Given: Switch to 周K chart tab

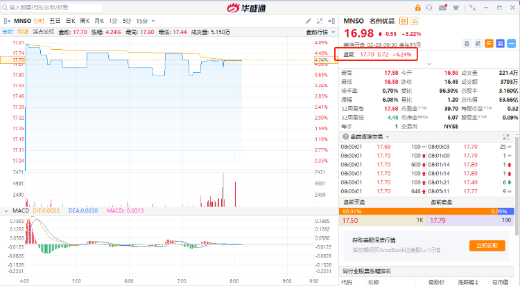Looking at the screenshot, I should pyautogui.click(x=85, y=21).
